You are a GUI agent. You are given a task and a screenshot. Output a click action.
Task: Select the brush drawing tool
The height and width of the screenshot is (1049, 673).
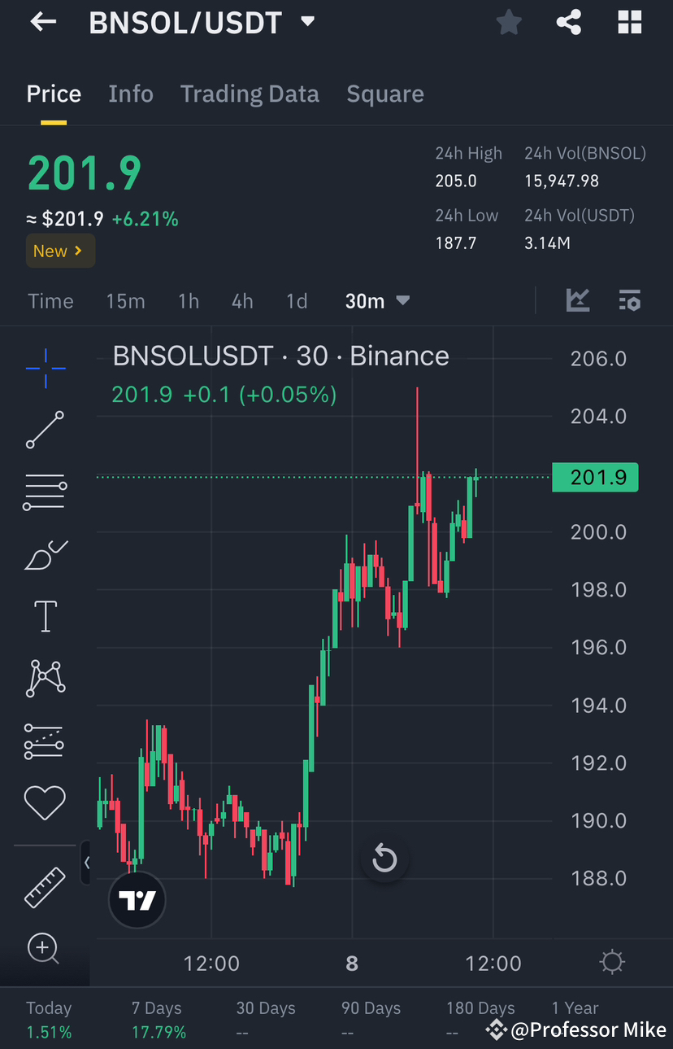coord(44,554)
